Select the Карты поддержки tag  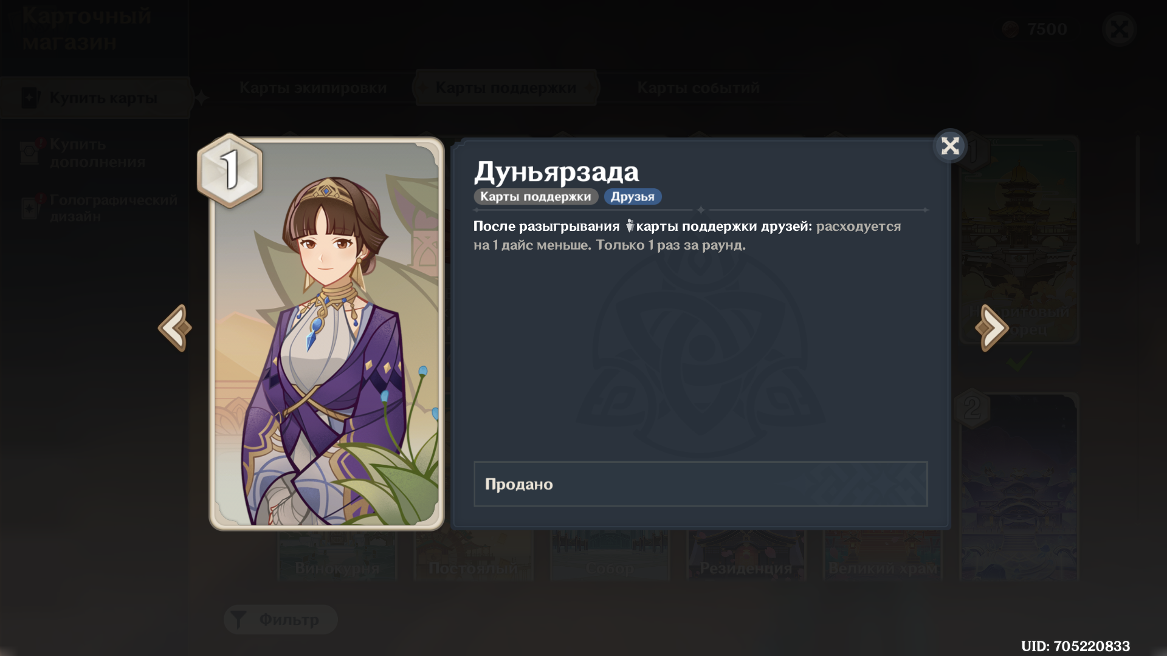pyautogui.click(x=535, y=197)
